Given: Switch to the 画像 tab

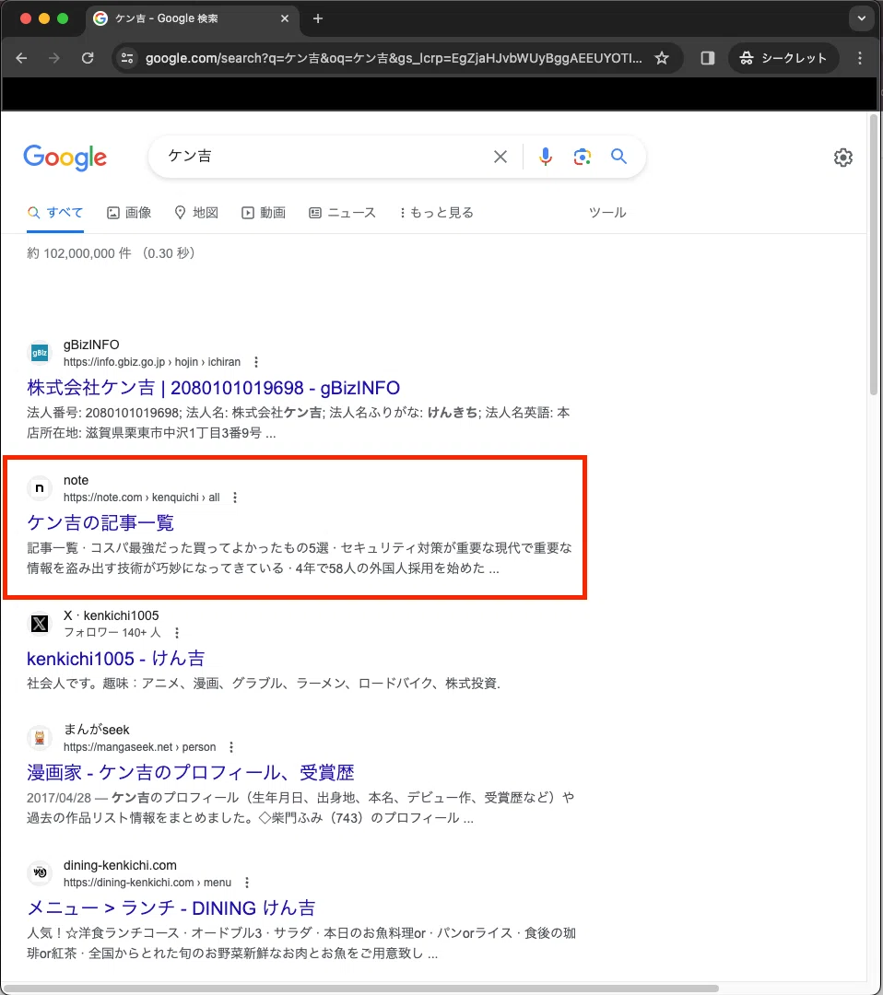Looking at the screenshot, I should [x=129, y=213].
